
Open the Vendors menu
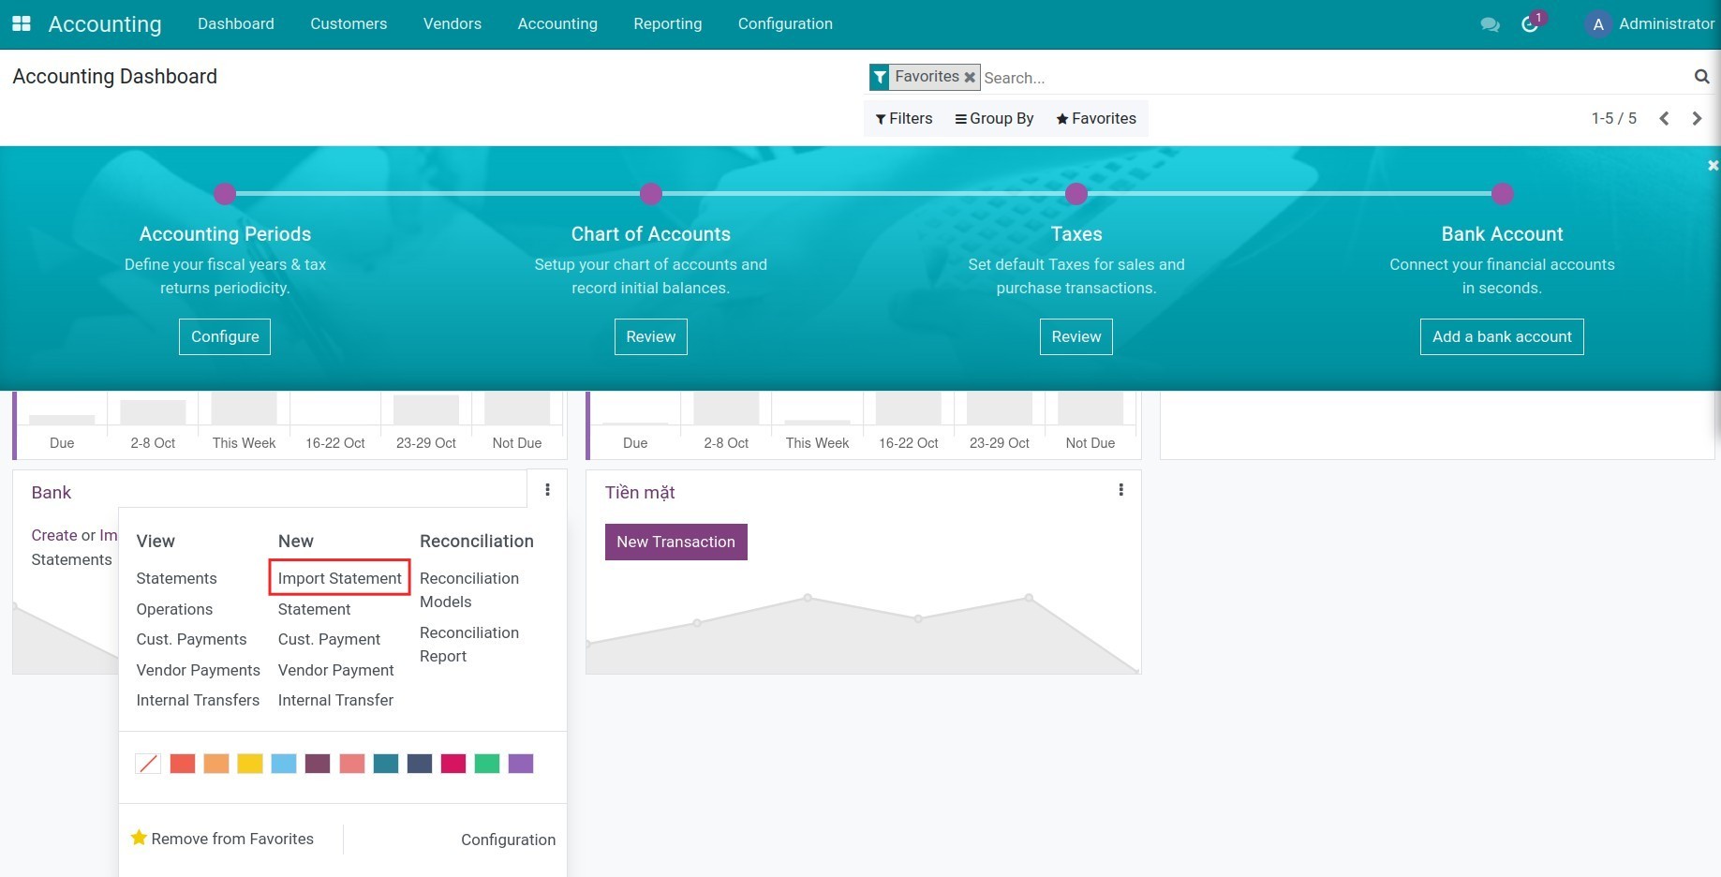click(x=452, y=23)
